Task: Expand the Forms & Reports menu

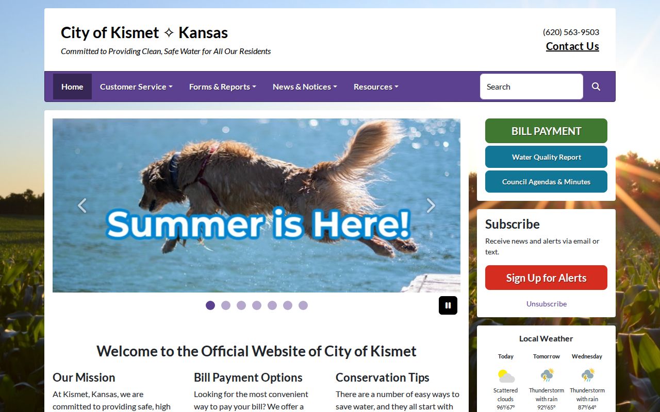Action: pyautogui.click(x=223, y=87)
